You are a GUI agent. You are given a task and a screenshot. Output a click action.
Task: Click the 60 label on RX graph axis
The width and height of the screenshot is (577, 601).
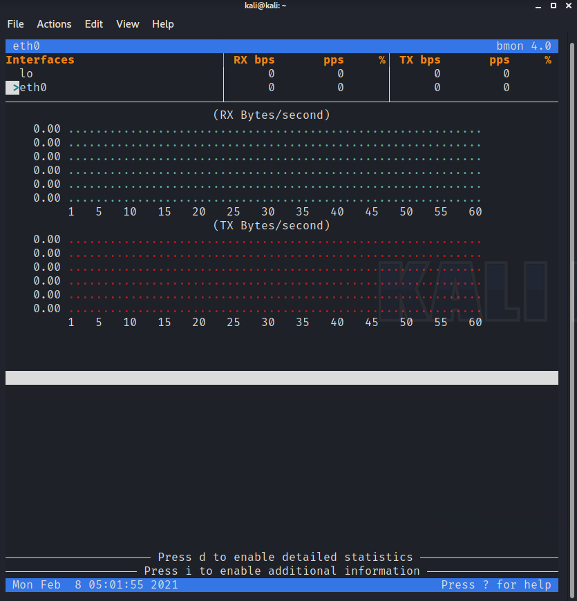pos(475,211)
